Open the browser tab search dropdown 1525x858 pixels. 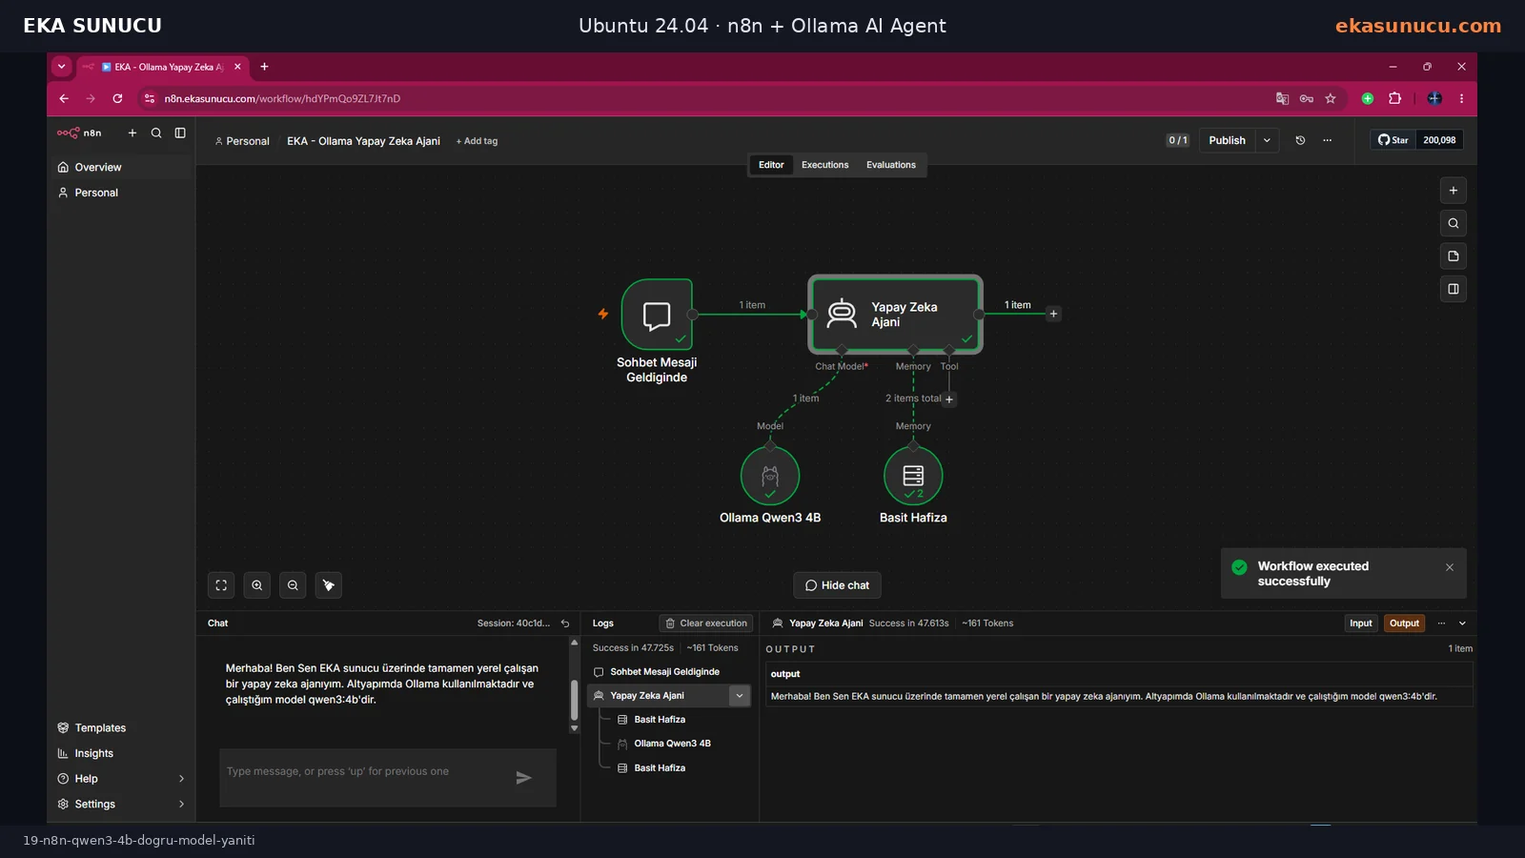point(61,67)
